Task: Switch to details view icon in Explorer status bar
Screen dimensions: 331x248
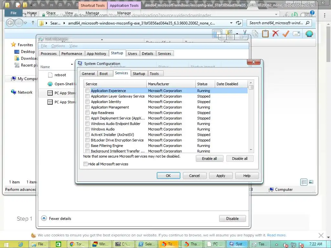Action: (304, 182)
